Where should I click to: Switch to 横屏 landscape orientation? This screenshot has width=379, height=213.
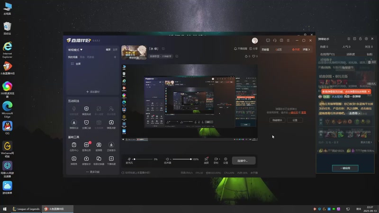point(108,50)
